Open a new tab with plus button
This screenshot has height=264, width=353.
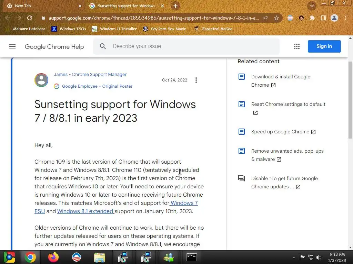click(x=175, y=6)
